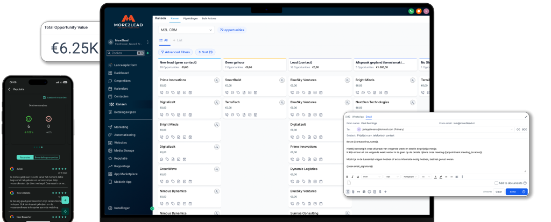Check the Add to documents checkbox

[x=496, y=183]
